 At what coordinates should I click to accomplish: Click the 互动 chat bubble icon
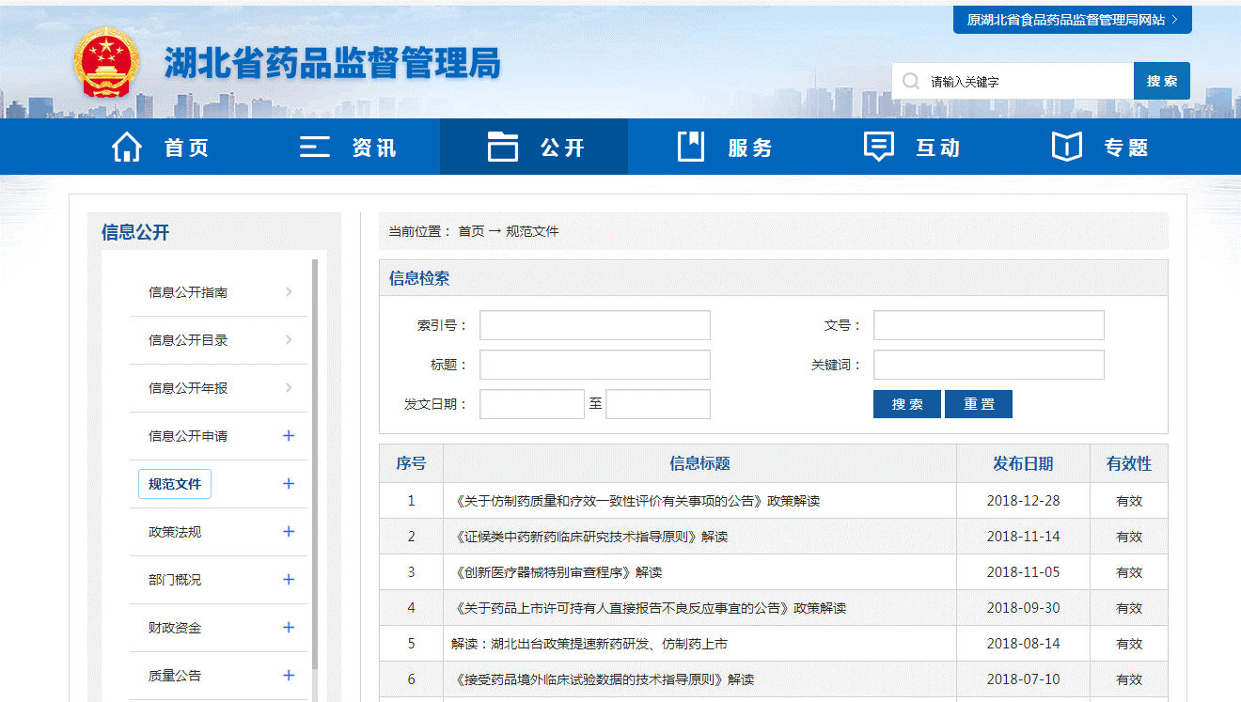878,147
